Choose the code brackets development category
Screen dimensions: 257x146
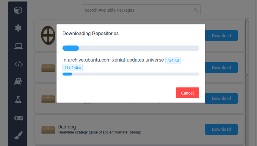18,64
